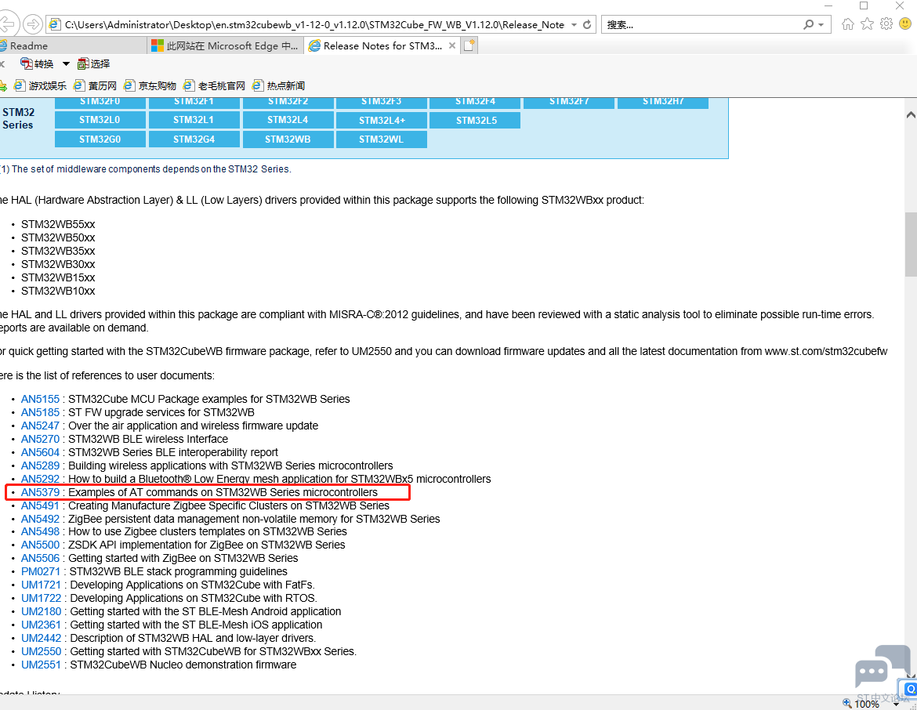Screen dimensions: 917x710
Task: Switch to the Microsoft Edge notice tab
Action: coord(225,45)
